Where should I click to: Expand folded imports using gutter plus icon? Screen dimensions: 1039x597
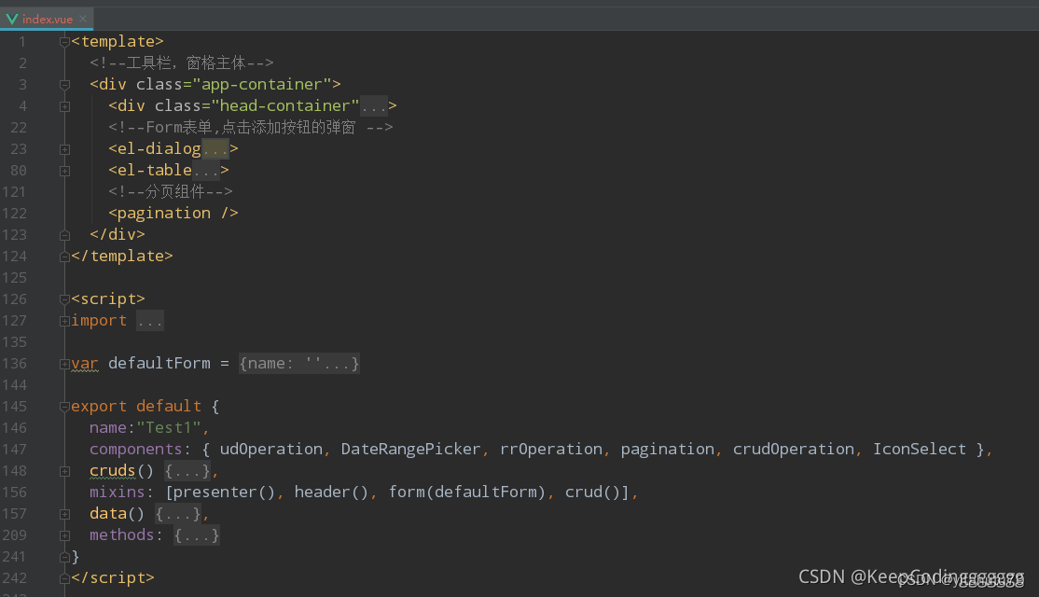64,320
